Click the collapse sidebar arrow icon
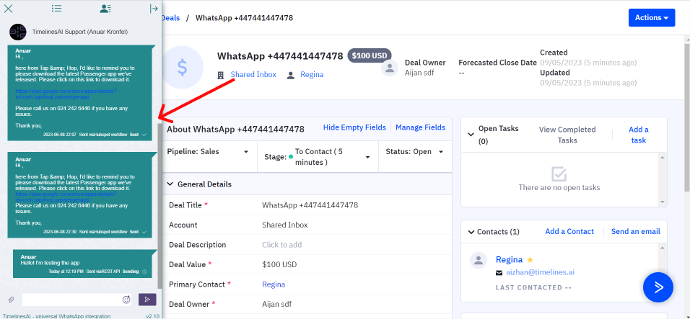 (154, 9)
